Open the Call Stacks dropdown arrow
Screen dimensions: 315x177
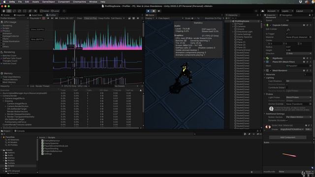point(124,18)
